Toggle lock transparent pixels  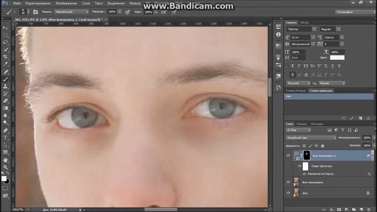click(304, 145)
